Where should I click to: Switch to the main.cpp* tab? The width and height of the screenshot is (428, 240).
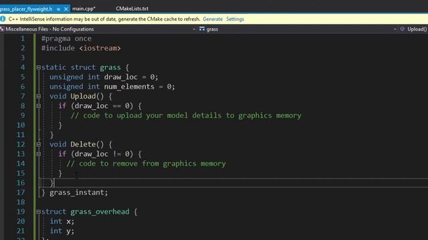coord(84,9)
